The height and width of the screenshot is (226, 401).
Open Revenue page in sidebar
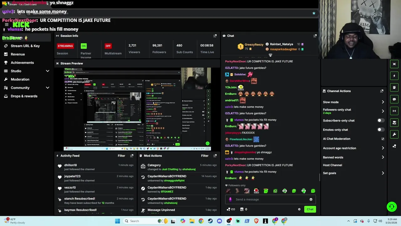pyautogui.click(x=18, y=54)
